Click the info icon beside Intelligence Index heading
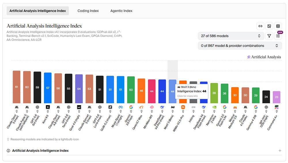This screenshot has height=163, width=288. [x=8, y=151]
